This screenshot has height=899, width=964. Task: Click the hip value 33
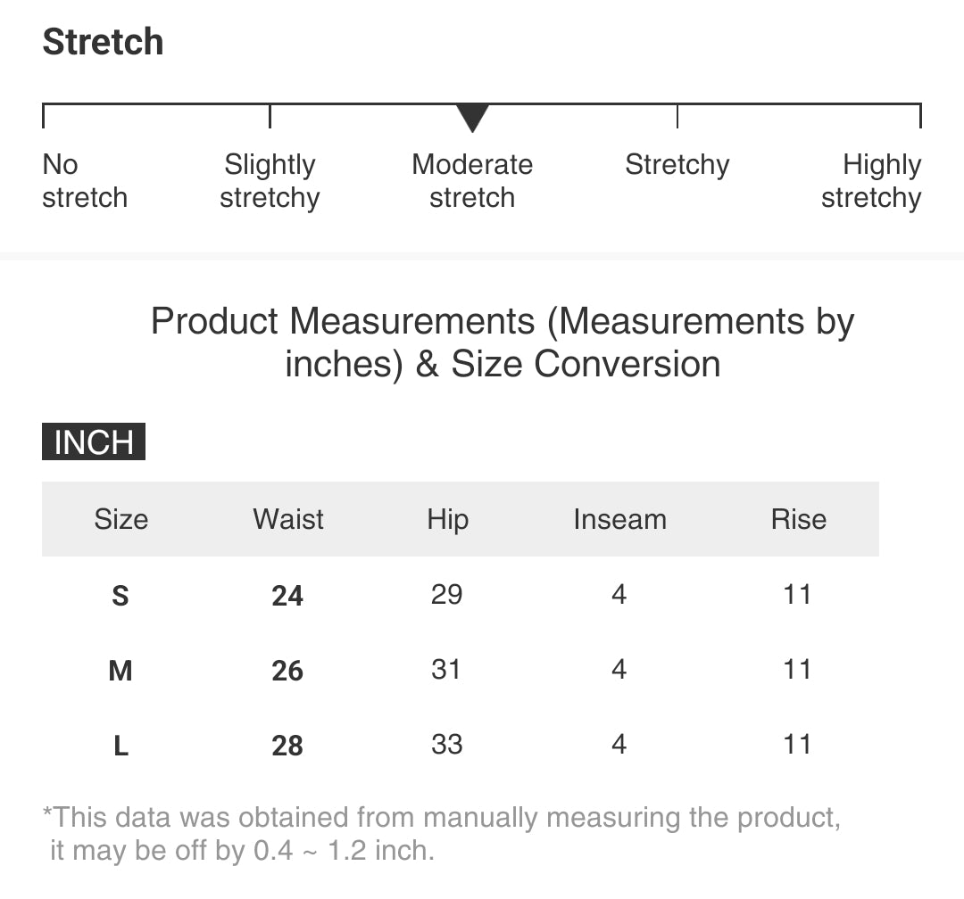tap(446, 744)
